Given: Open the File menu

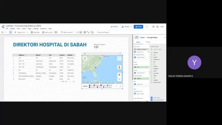Looking at the screenshot, I should click(7, 28).
